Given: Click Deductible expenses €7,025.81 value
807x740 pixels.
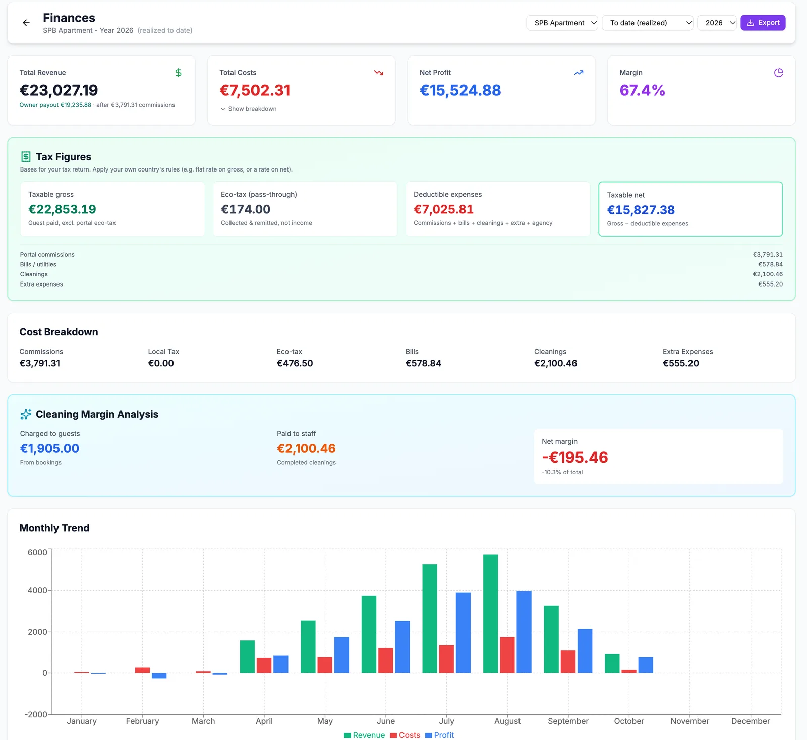Looking at the screenshot, I should click(443, 209).
